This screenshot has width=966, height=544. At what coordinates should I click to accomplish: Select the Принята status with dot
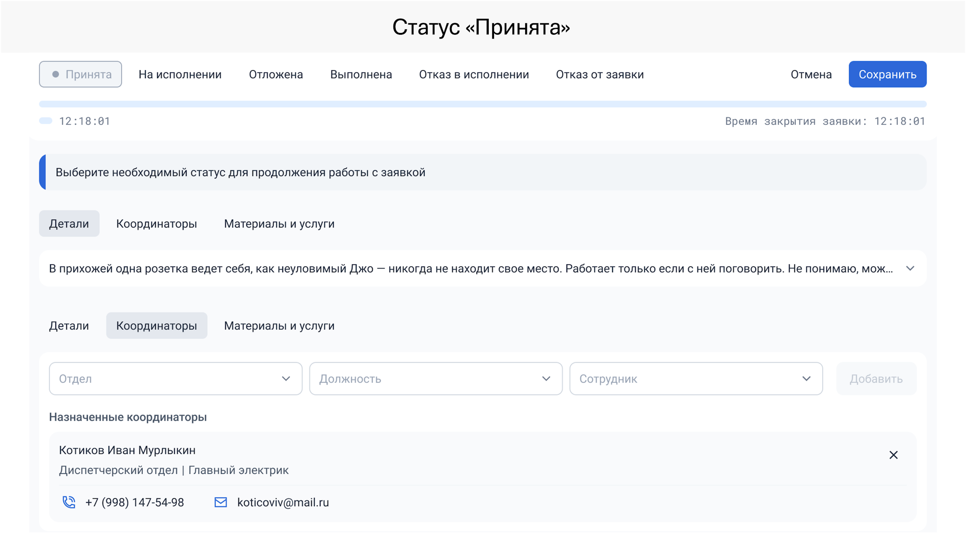point(80,74)
